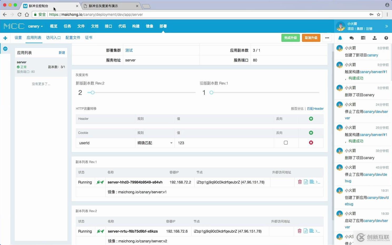Switch to the 脉冲云灰度发布演示 browser tab

click(111, 6)
